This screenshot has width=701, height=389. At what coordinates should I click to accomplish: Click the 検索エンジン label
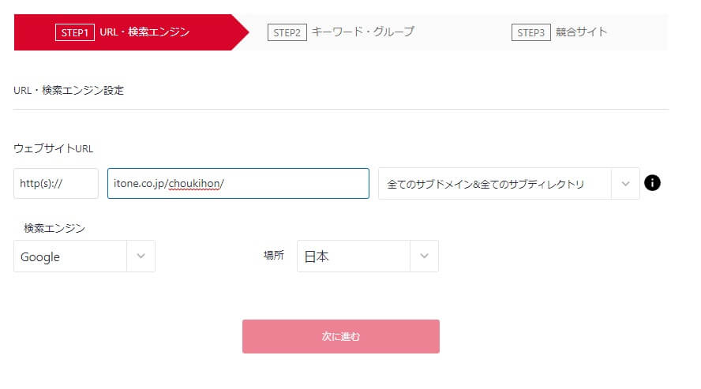54,228
